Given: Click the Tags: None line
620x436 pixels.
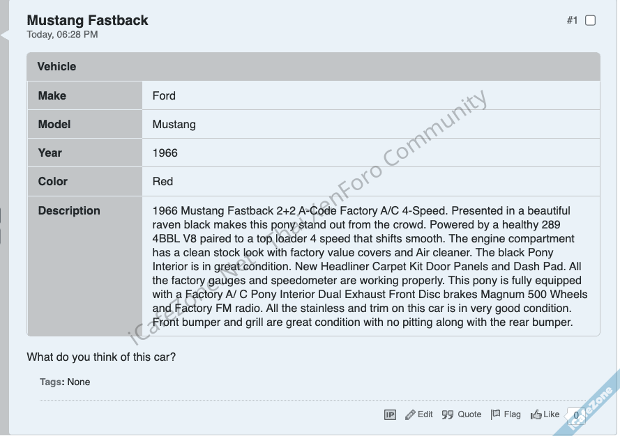Looking at the screenshot, I should [65, 382].
